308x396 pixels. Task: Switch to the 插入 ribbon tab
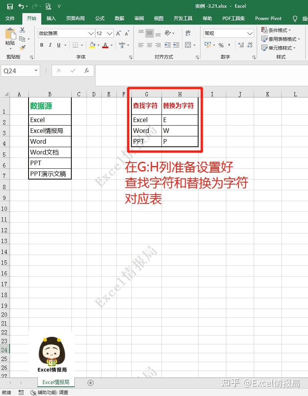51,18
